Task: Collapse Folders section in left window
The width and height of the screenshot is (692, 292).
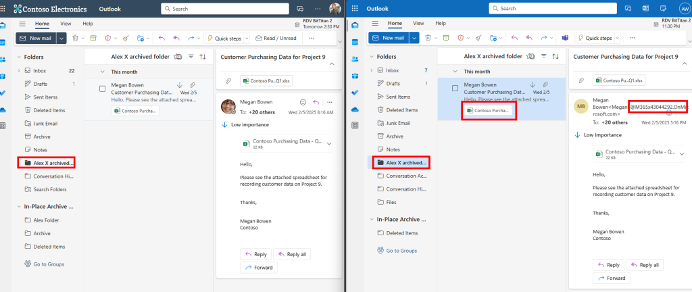Action: tap(18, 57)
